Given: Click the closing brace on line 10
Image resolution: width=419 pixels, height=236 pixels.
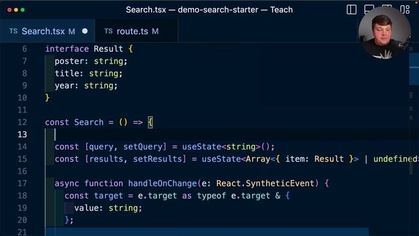Looking at the screenshot, I should pos(47,98).
